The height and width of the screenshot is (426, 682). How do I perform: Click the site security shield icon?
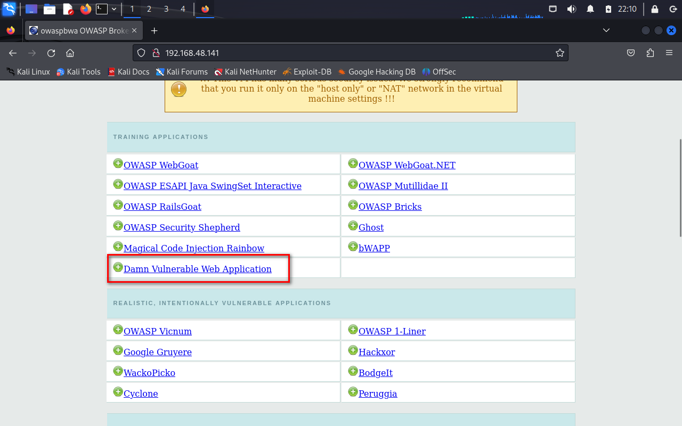[x=141, y=53]
